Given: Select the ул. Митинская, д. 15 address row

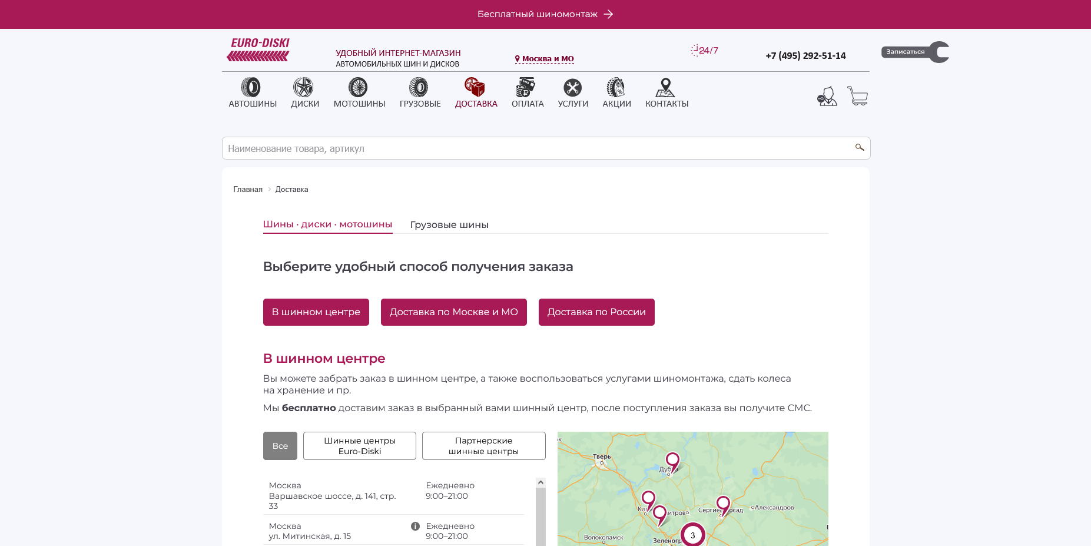Looking at the screenshot, I should click(x=393, y=531).
